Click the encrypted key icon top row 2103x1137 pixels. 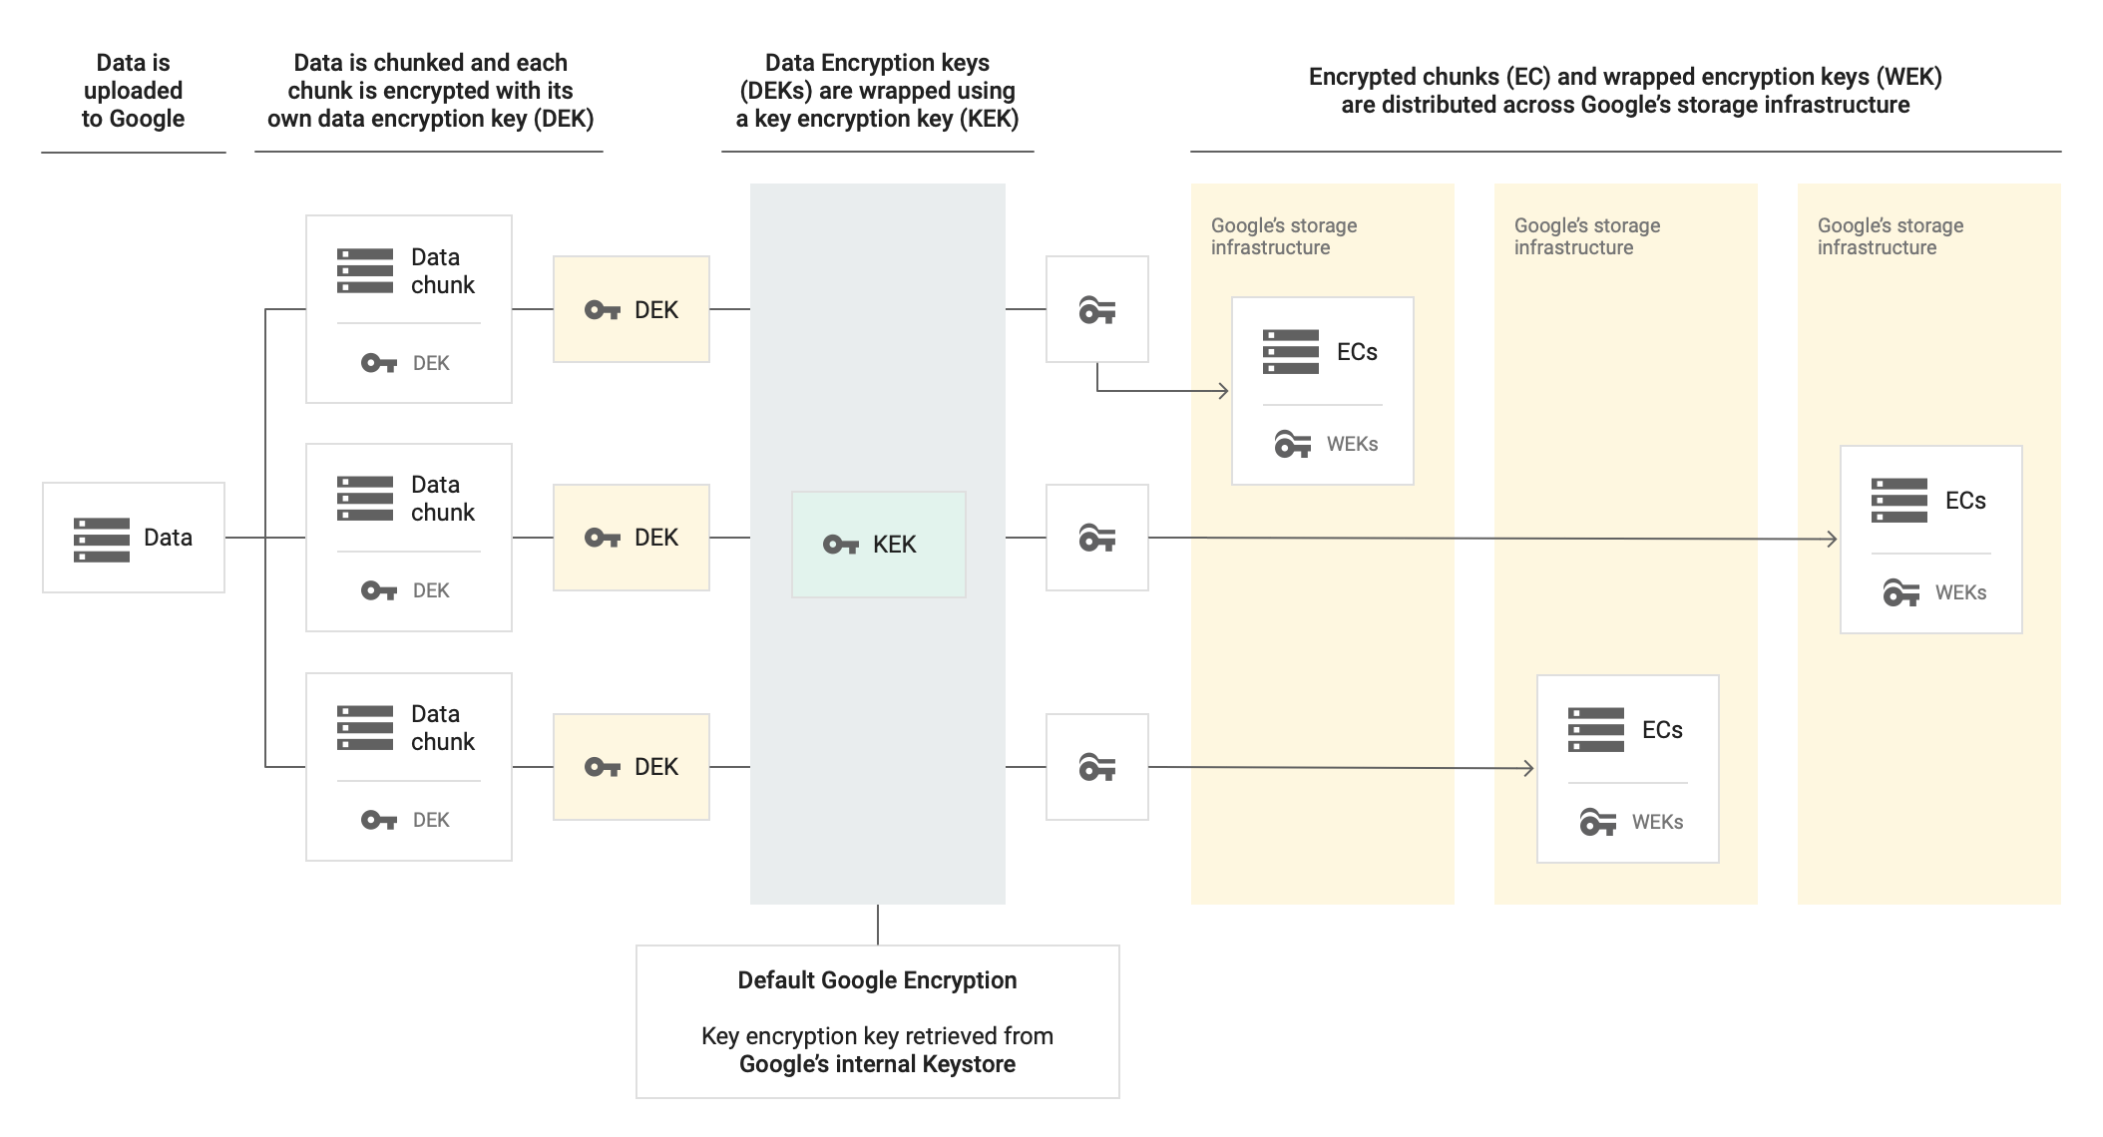pyautogui.click(x=1099, y=309)
